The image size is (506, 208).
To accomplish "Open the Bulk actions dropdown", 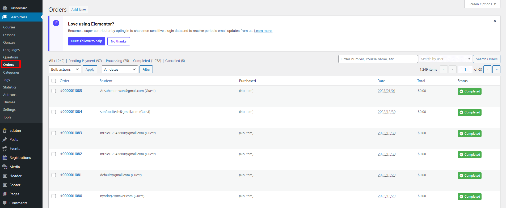I will [x=65, y=69].
